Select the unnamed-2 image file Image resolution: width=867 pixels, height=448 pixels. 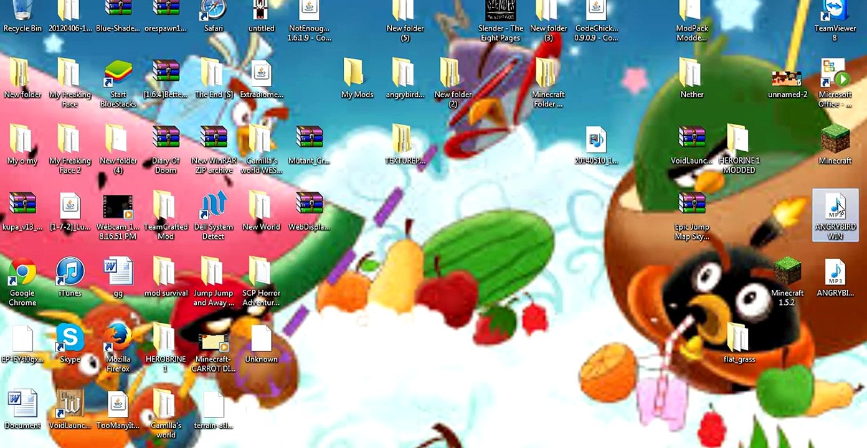click(787, 84)
